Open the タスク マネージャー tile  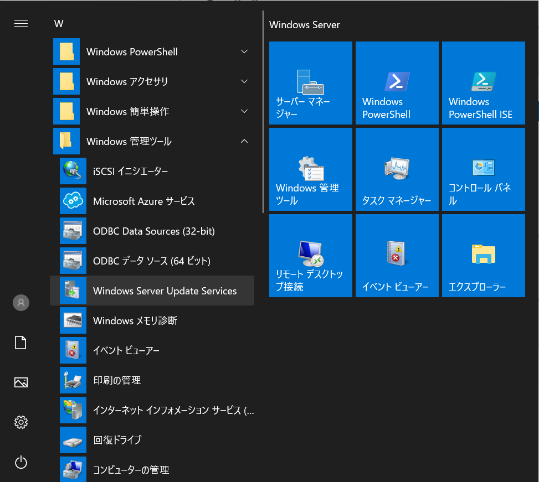(x=397, y=169)
